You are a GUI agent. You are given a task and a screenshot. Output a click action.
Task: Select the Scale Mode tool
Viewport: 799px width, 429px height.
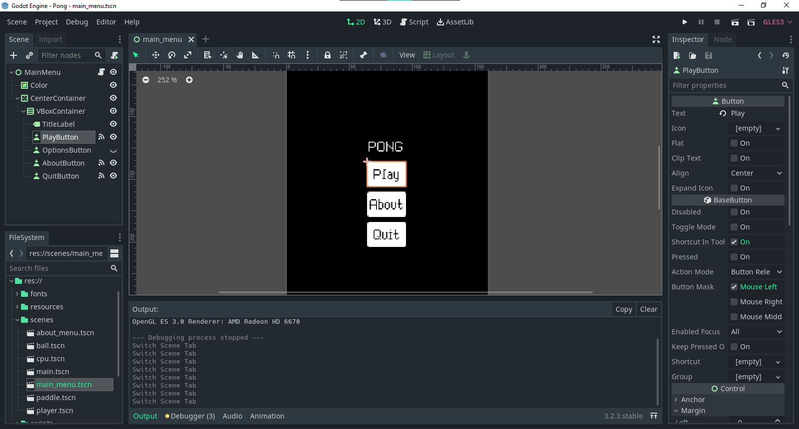188,55
